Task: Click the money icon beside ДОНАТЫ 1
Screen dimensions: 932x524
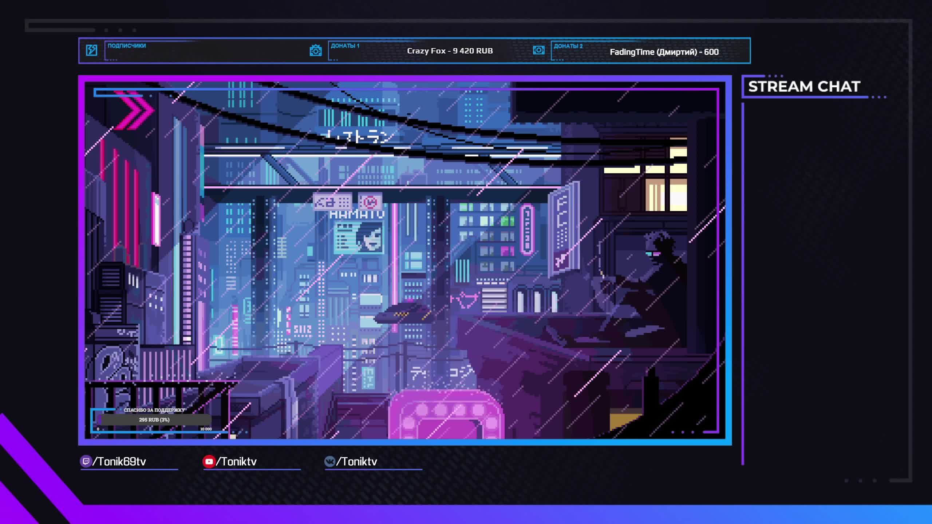Action: 315,51
